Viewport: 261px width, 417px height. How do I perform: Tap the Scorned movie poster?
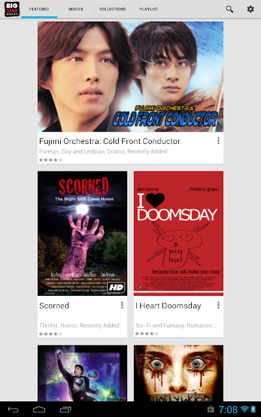click(x=82, y=233)
